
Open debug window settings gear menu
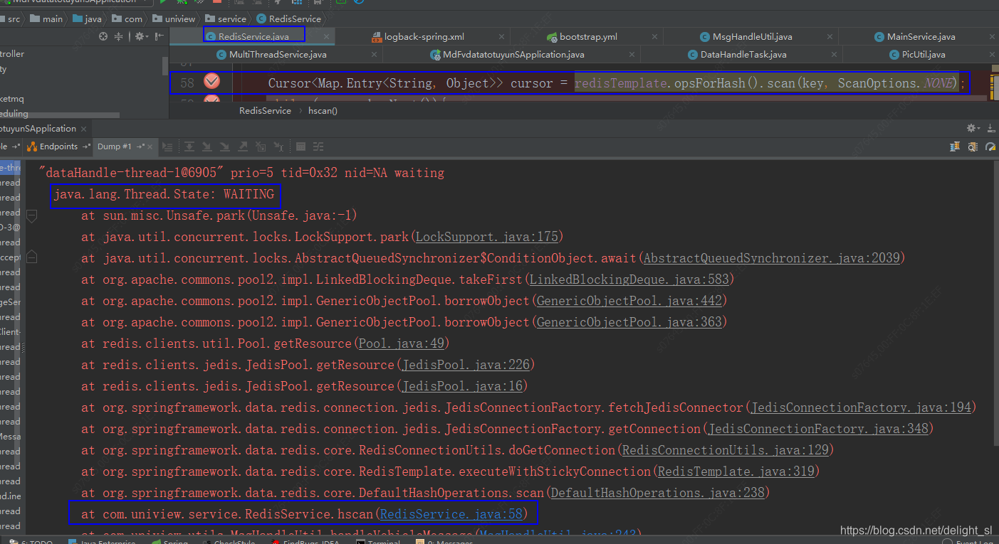click(x=973, y=129)
